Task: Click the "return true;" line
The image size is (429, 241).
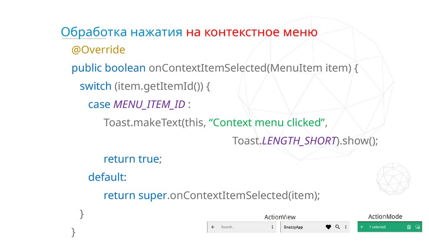Action: tap(132, 159)
